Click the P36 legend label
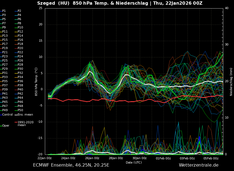The height and width of the screenshot is (171, 234). click(20, 81)
